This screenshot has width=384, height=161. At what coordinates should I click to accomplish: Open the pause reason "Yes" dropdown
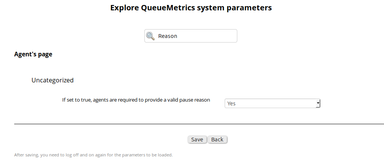[272, 103]
